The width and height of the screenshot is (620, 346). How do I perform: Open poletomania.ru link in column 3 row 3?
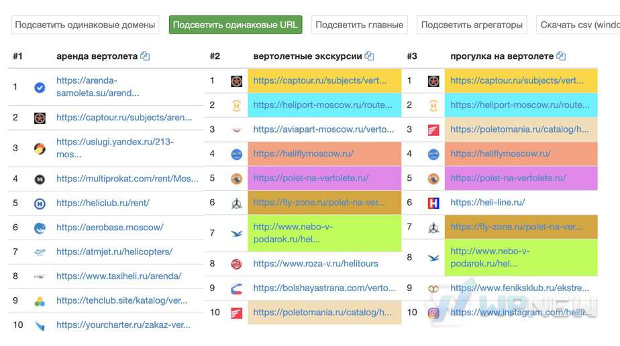519,129
